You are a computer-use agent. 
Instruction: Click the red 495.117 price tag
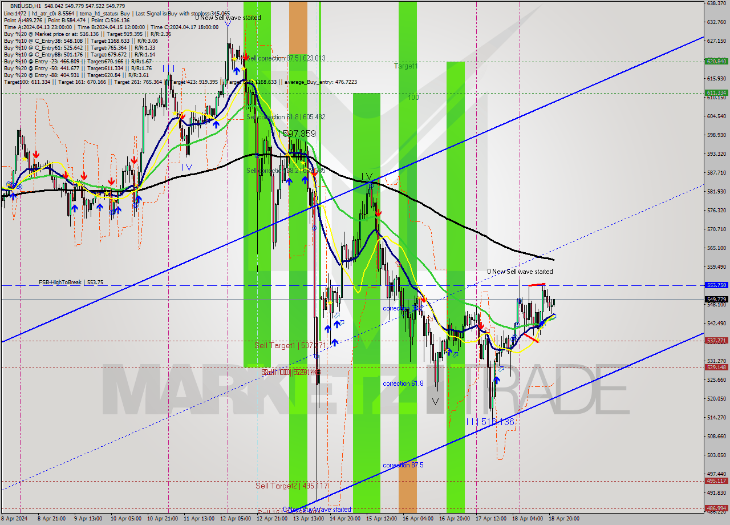(x=716, y=481)
